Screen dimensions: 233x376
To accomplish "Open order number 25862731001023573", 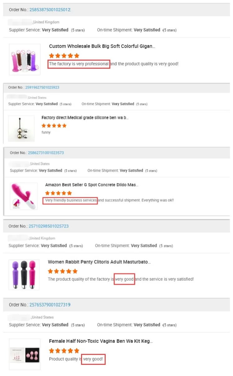I will pos(46,153).
